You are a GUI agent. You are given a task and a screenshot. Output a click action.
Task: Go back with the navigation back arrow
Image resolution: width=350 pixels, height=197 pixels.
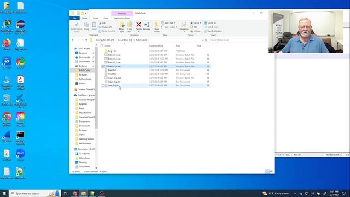point(73,40)
